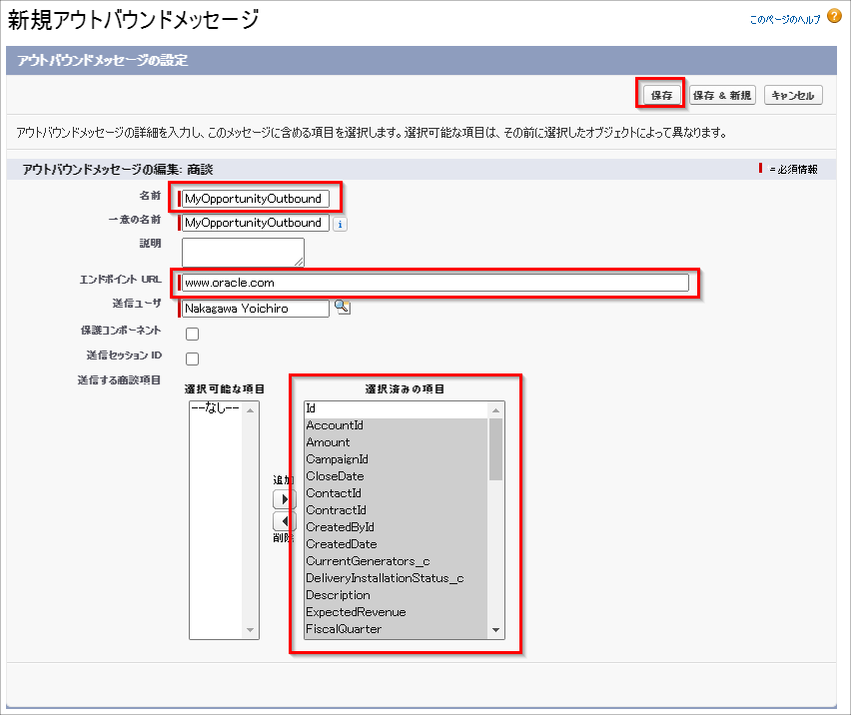Open the このページのヘルプ link
851x715 pixels.
(x=785, y=19)
